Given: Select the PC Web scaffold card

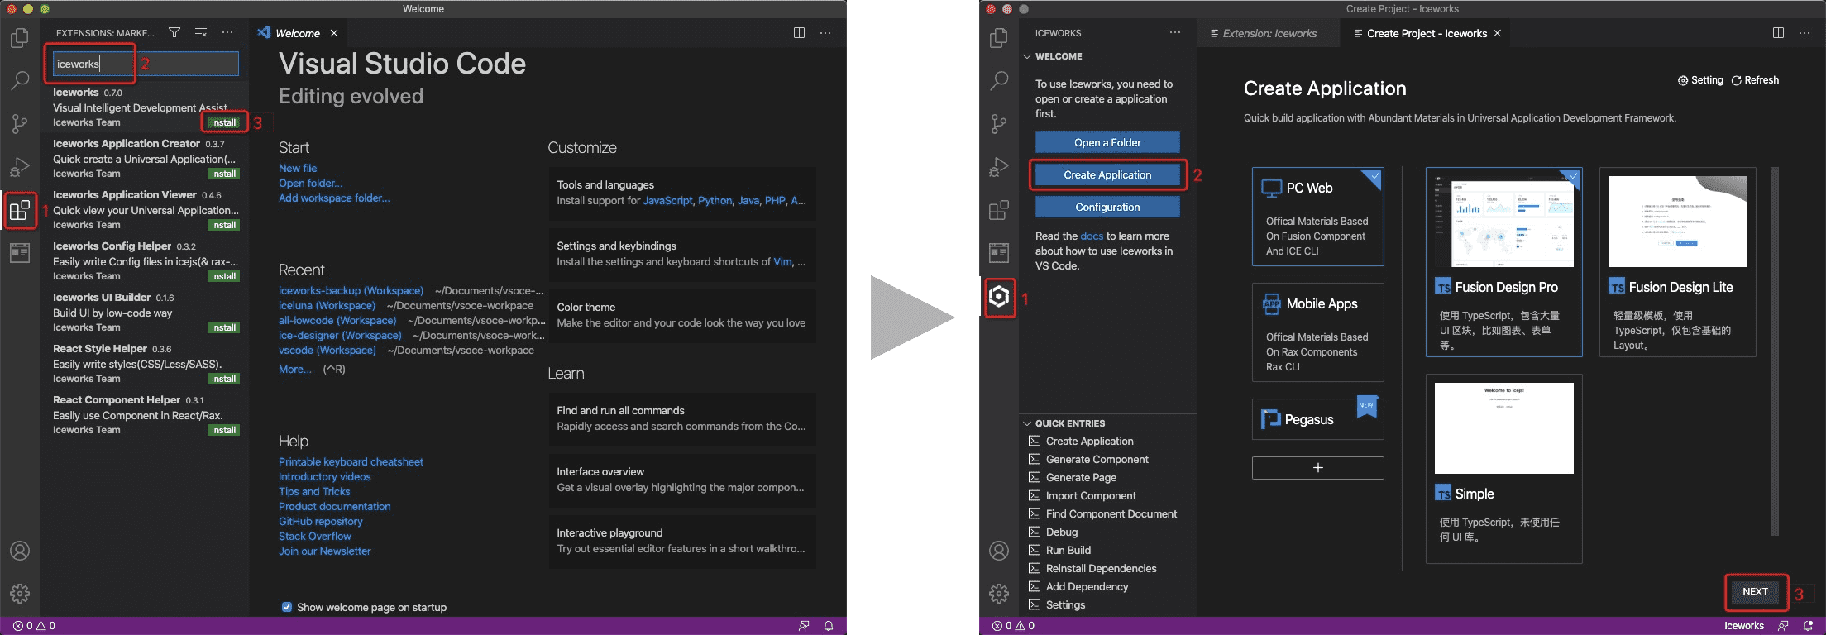Looking at the screenshot, I should point(1317,217).
